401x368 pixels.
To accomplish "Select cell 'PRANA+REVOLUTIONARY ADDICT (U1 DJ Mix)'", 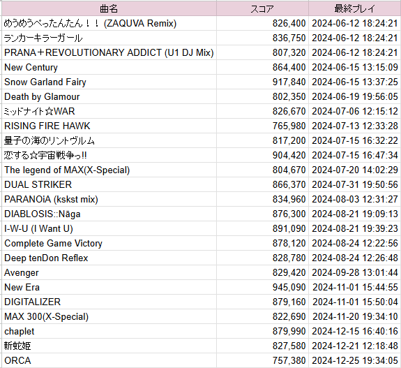I will (109, 52).
